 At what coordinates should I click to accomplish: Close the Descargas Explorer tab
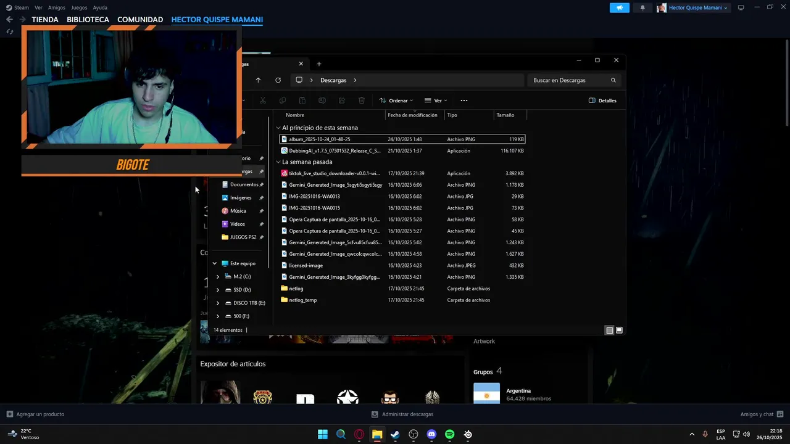[x=301, y=64]
